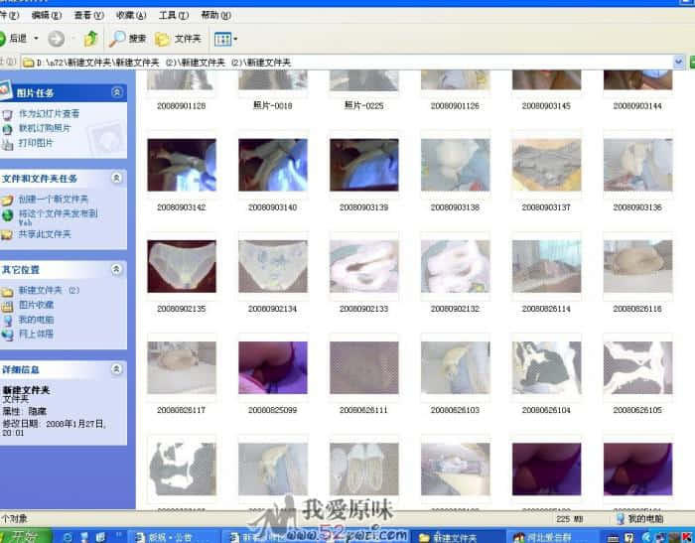
Task: Collapse the 图片任务 panel section
Action: pos(117,92)
